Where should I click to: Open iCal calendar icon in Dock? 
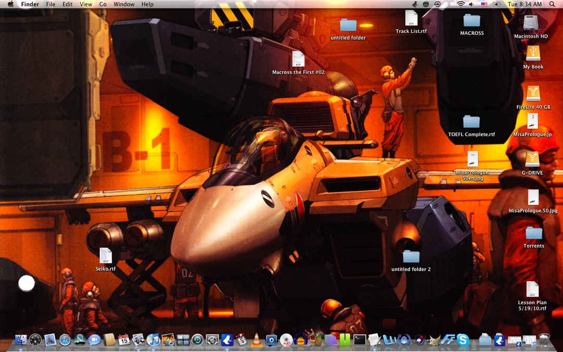[x=124, y=339]
